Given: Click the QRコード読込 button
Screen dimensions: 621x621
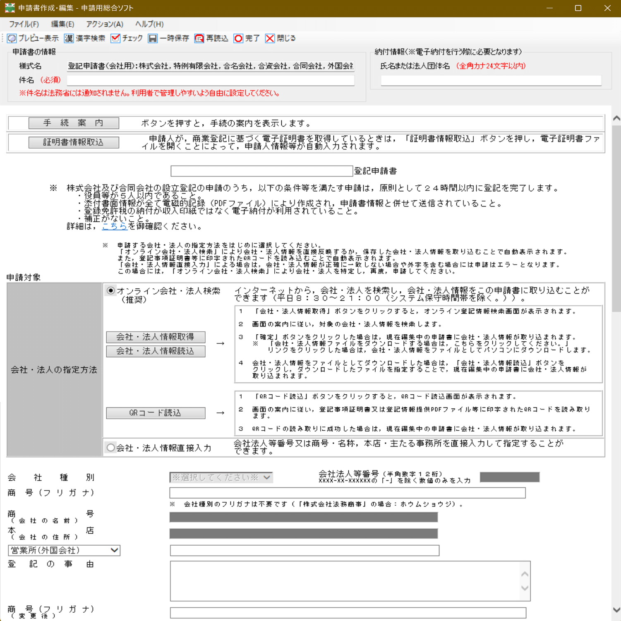Looking at the screenshot, I should (x=155, y=413).
